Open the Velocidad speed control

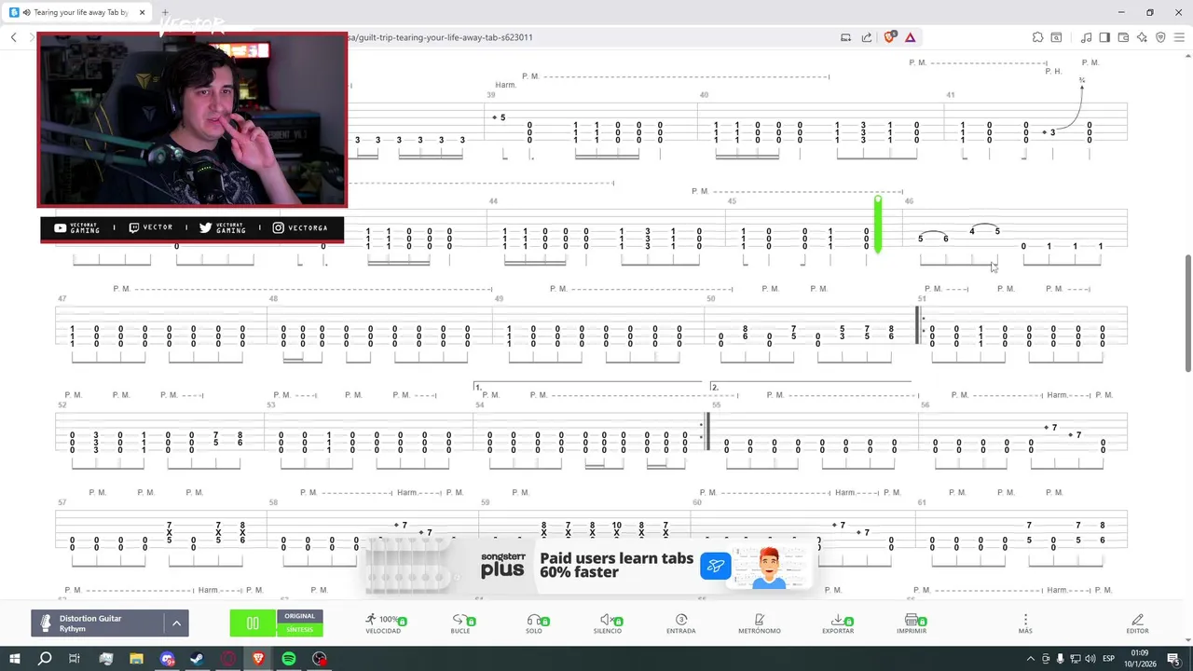coord(383,623)
